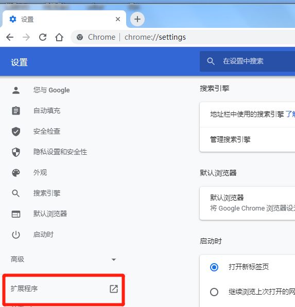The width and height of the screenshot is (295, 307).
Task: Open a new tab with plus button
Action: (x=137, y=19)
